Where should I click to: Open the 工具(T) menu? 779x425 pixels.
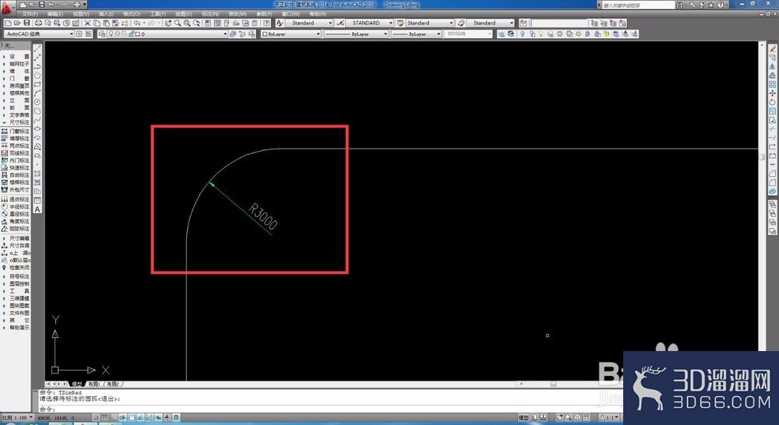pos(158,14)
